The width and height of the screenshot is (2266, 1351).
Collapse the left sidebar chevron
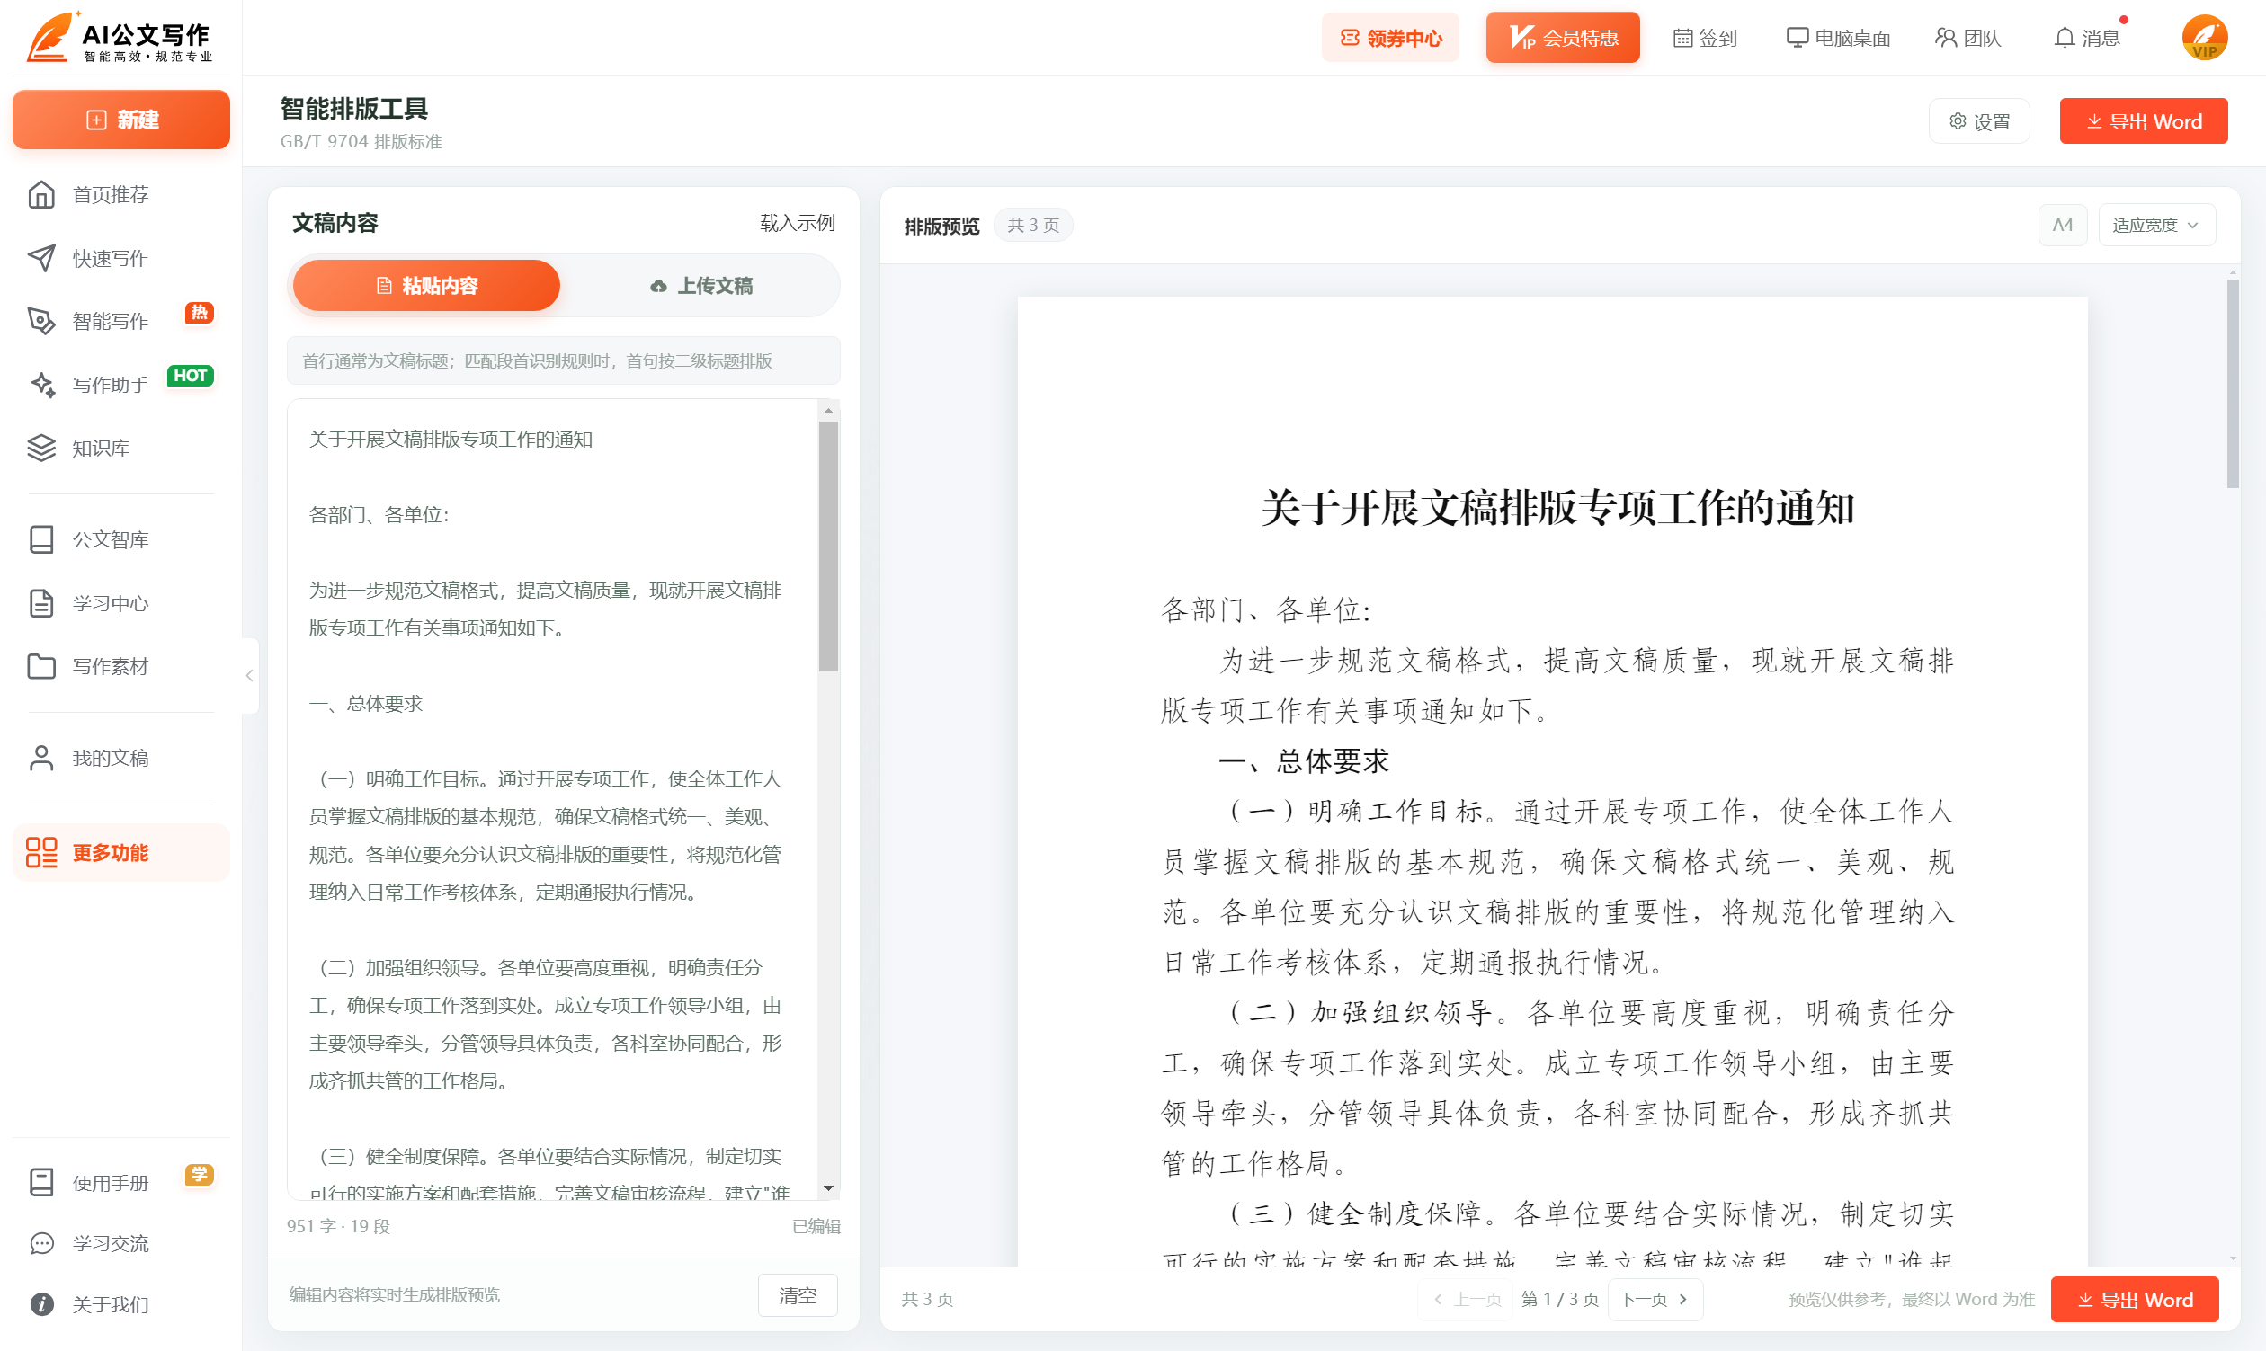pos(250,676)
